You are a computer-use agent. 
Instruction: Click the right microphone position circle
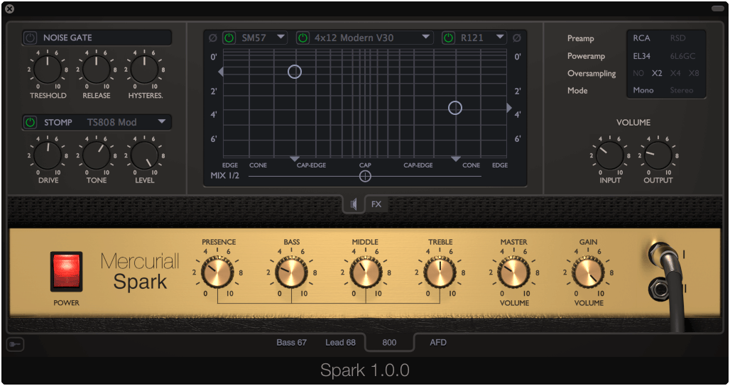click(x=455, y=108)
